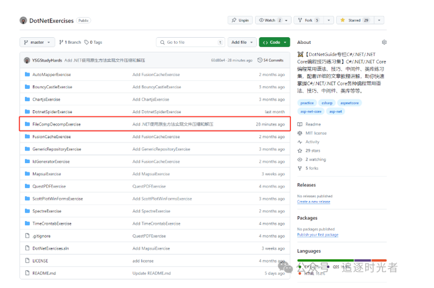Viewport: 434px width, 288px height.
Task: Open the Readme link in About
Action: coord(309,125)
